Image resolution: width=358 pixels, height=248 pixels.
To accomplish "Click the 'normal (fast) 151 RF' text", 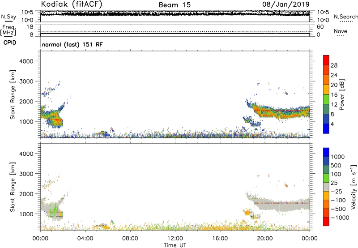I will click(72, 44).
